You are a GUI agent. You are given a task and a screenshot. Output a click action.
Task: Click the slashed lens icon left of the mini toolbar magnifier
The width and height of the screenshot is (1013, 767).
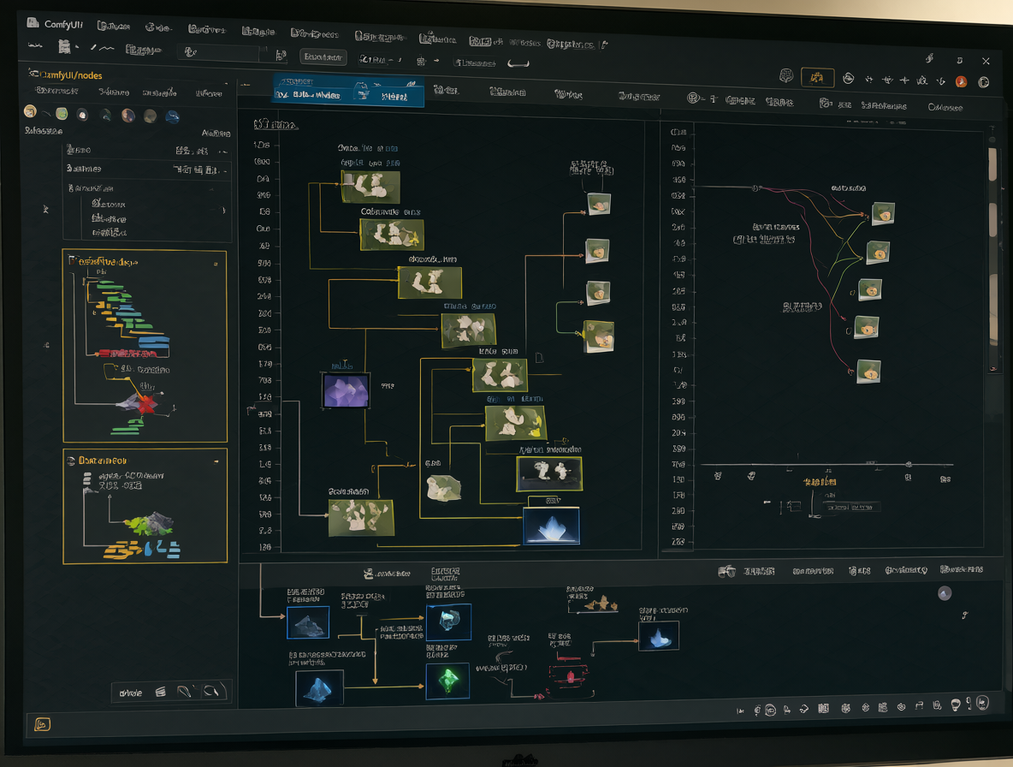coord(184,692)
